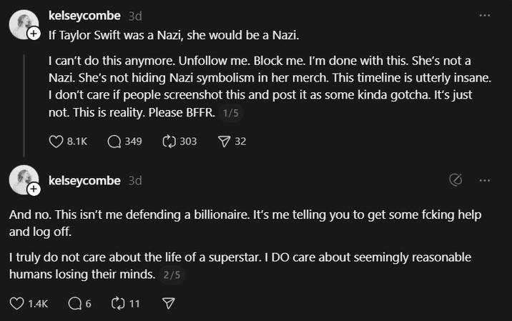
Task: Share the first post with 32 shares
Action: click(224, 142)
